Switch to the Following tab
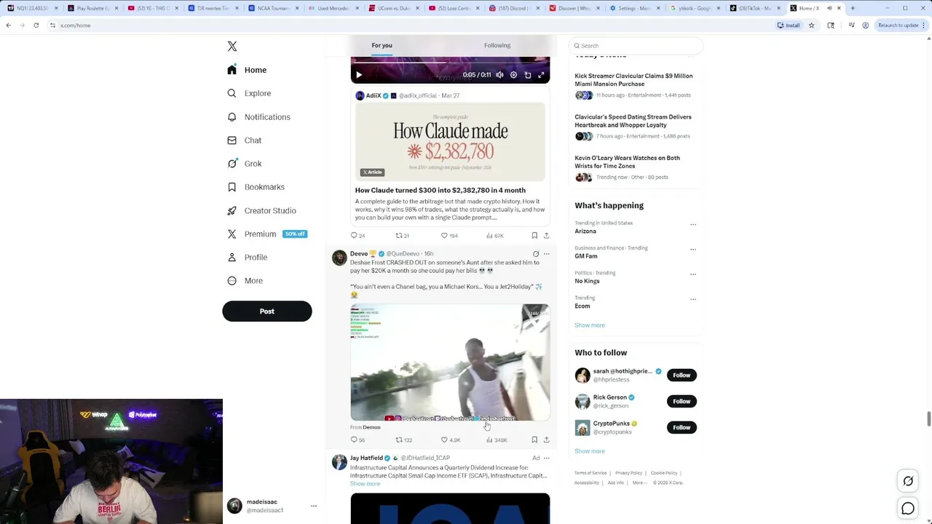This screenshot has width=932, height=524. pyautogui.click(x=497, y=45)
